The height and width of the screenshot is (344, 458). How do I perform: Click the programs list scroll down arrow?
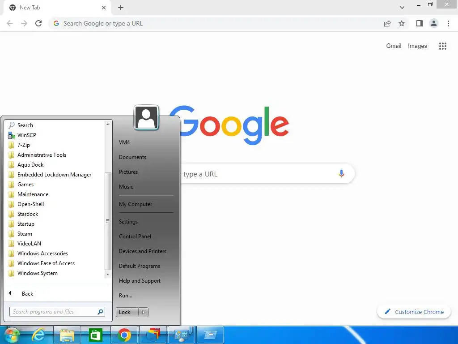pyautogui.click(x=108, y=274)
